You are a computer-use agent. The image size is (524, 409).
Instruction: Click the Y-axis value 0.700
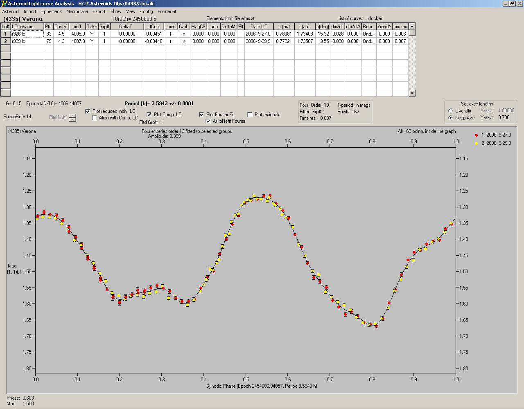[x=504, y=117]
